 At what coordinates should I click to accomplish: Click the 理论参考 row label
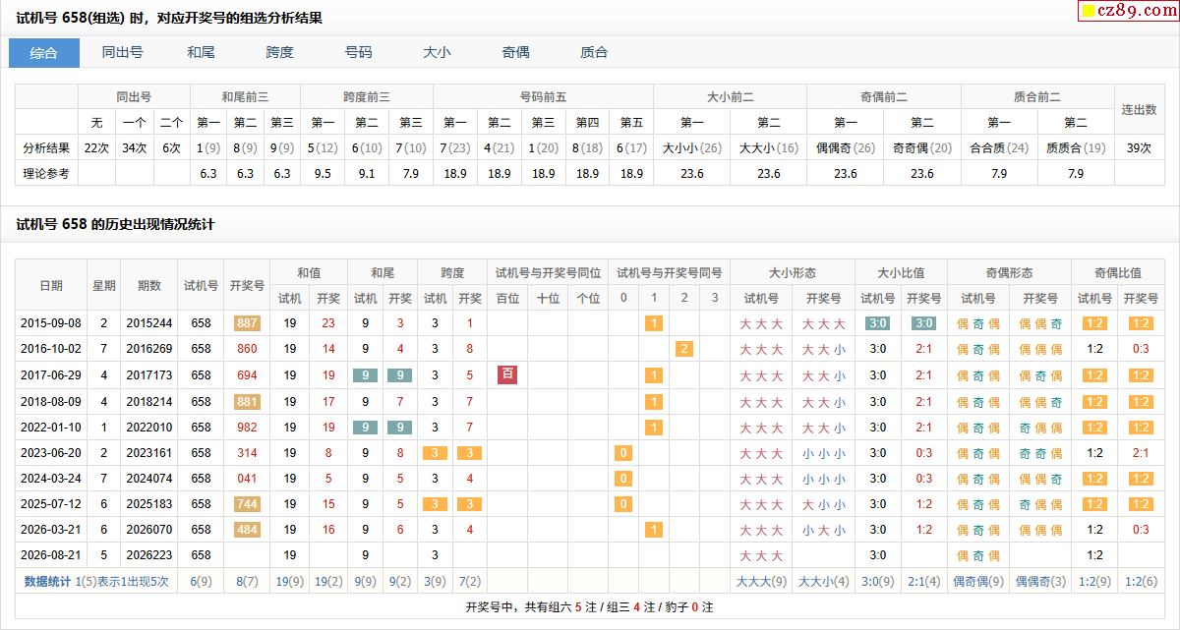point(47,173)
